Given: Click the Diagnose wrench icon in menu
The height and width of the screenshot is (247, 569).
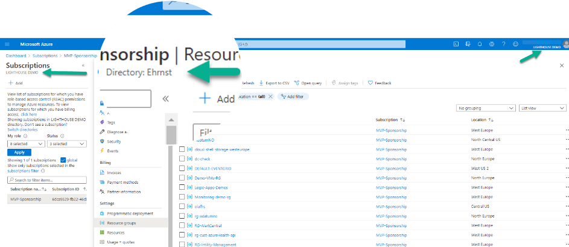Looking at the screenshot, I should [x=103, y=132].
